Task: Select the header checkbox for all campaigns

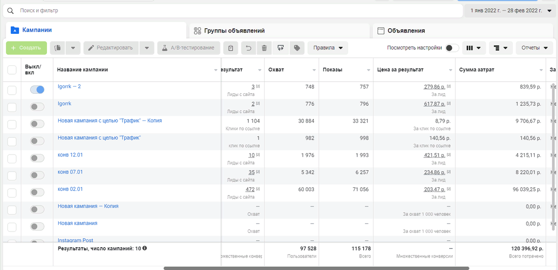Action: point(12,70)
